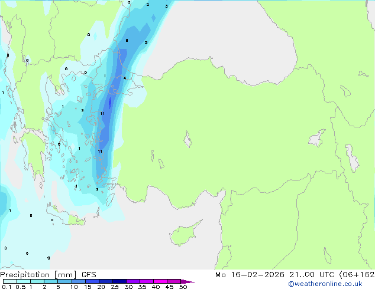Click the 'Precipitation [mm]' title text

[x=38, y=275]
